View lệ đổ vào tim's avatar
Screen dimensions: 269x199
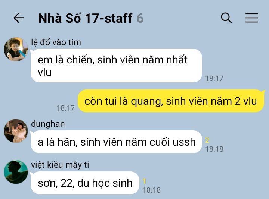pos(16,49)
